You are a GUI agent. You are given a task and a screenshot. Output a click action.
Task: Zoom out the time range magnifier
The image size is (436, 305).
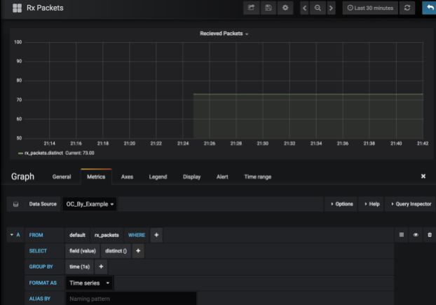point(318,8)
